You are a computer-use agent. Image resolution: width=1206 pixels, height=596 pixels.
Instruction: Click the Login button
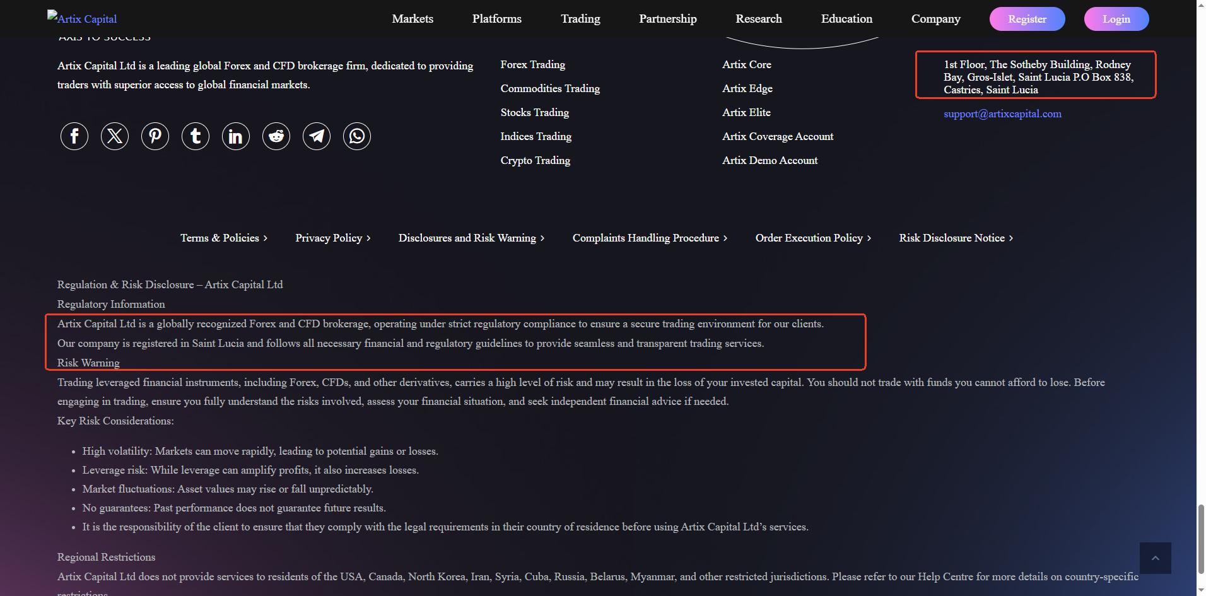coord(1116,19)
